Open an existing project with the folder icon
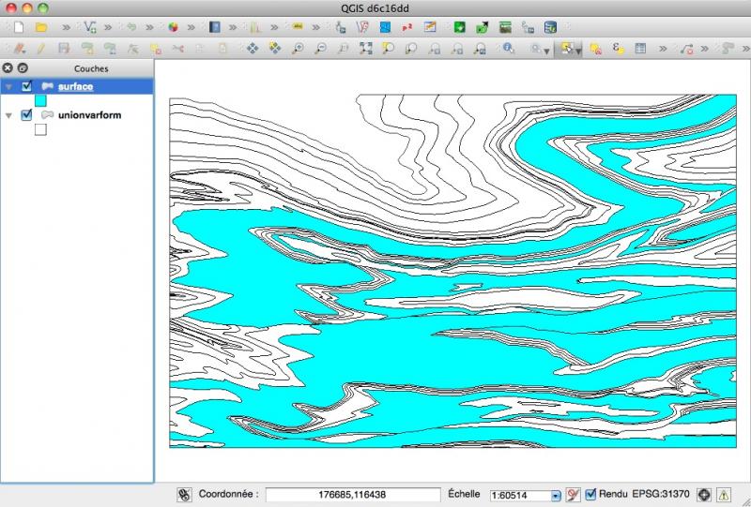 point(41,27)
